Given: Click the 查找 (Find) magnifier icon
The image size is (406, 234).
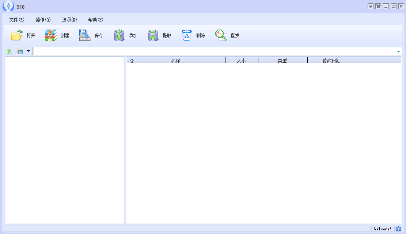Looking at the screenshot, I should pos(221,35).
